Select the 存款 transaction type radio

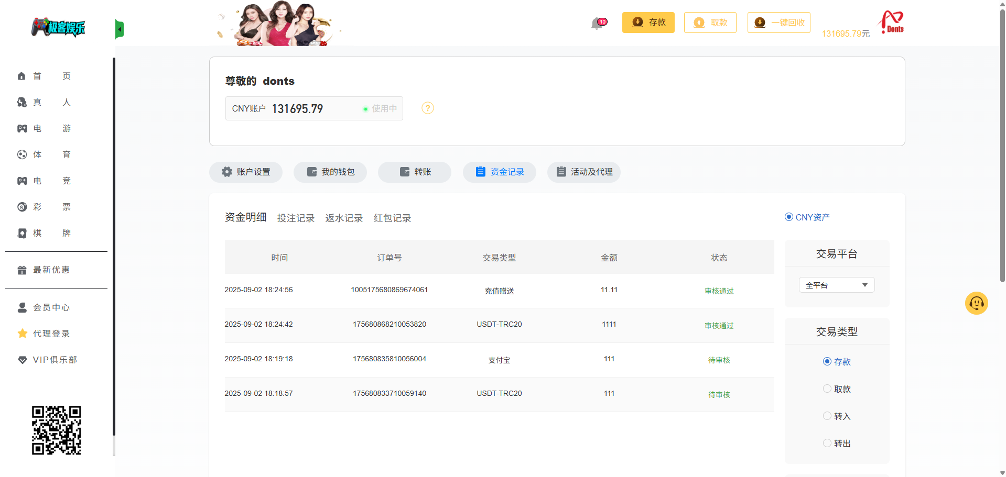827,362
